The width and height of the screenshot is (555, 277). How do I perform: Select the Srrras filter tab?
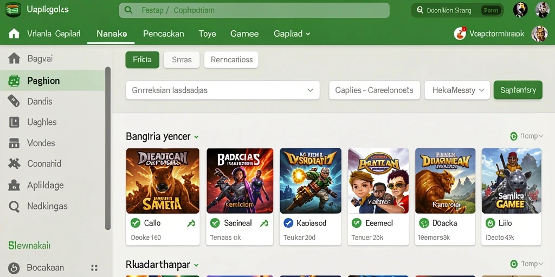point(182,60)
